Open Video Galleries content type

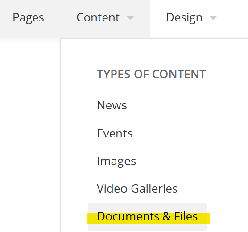pos(137,189)
